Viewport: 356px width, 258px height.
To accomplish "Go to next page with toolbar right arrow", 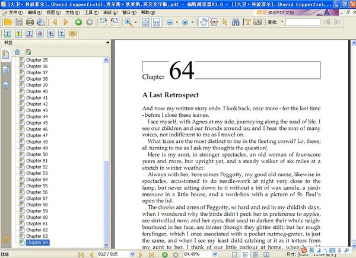I will click(x=66, y=22).
